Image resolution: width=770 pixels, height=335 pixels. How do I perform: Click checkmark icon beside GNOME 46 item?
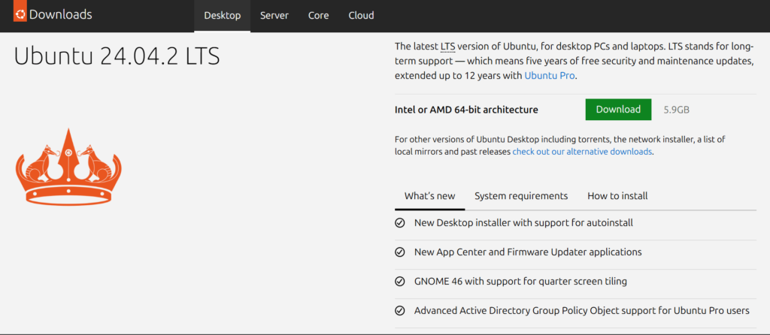click(x=400, y=282)
